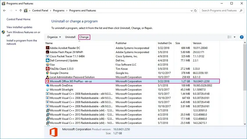The image size is (247, 139).
Task: Click the Dell Command Update icon
Action: (x=47, y=60)
